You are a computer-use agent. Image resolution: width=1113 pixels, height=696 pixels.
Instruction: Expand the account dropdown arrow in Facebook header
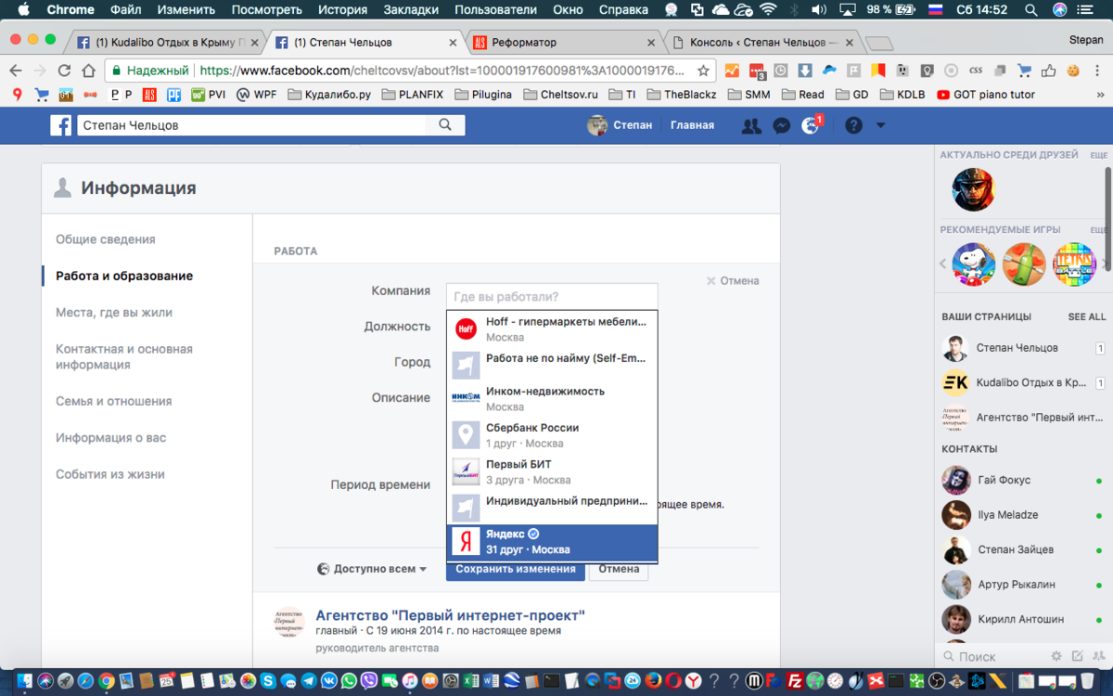[x=881, y=125]
